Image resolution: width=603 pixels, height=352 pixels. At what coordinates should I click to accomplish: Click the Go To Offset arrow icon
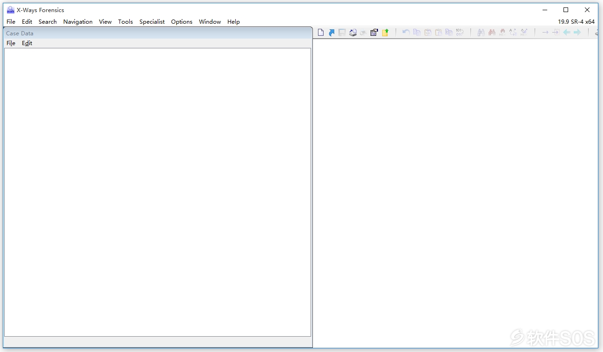[545, 33]
